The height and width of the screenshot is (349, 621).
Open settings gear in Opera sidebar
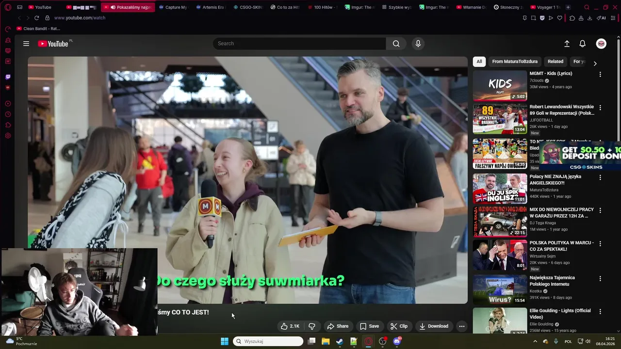[8, 136]
